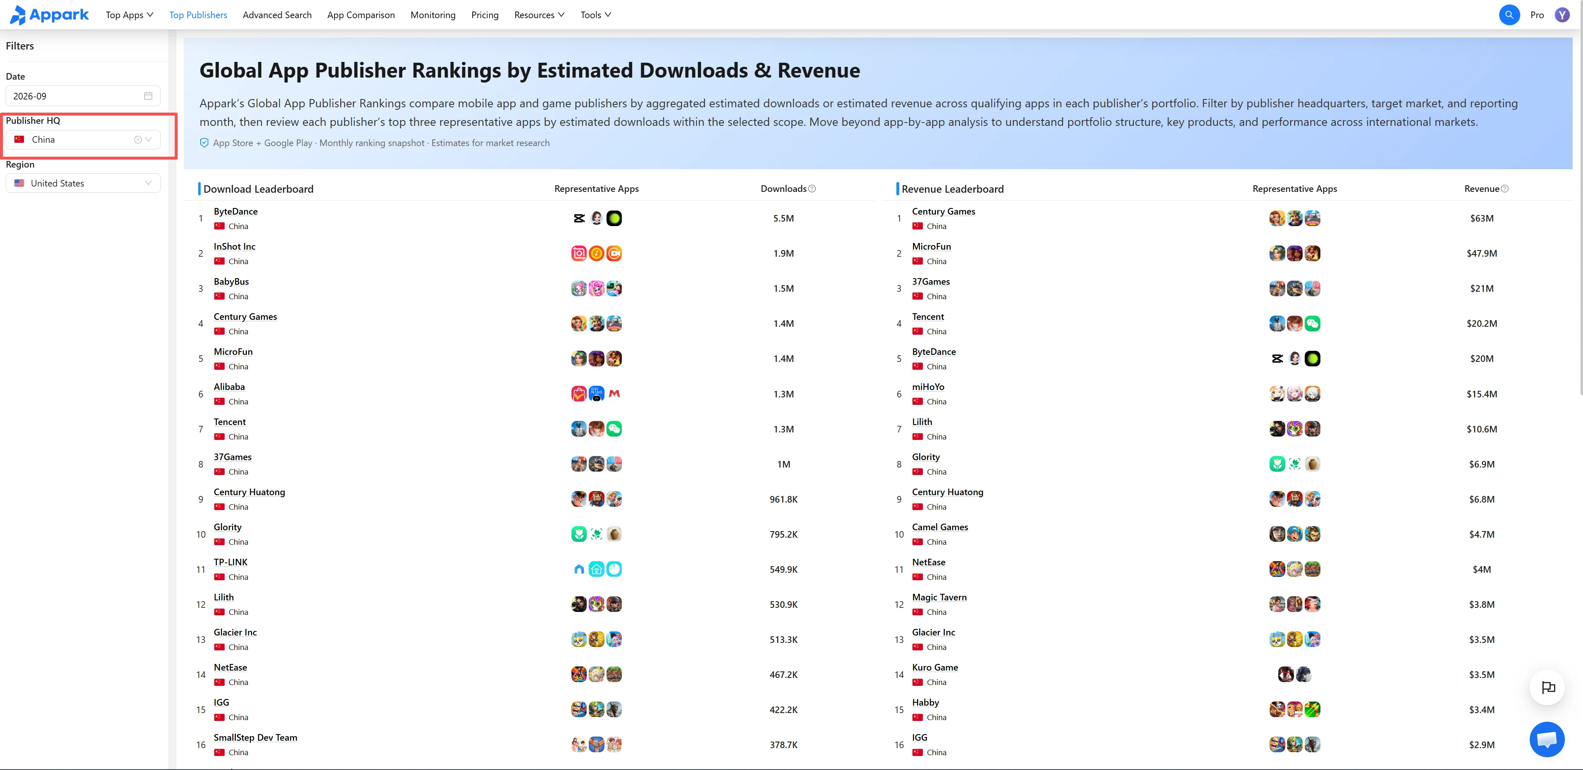Open the SmallStep Dev Team link
Viewport: 1583px width, 770px height.
tap(255, 737)
